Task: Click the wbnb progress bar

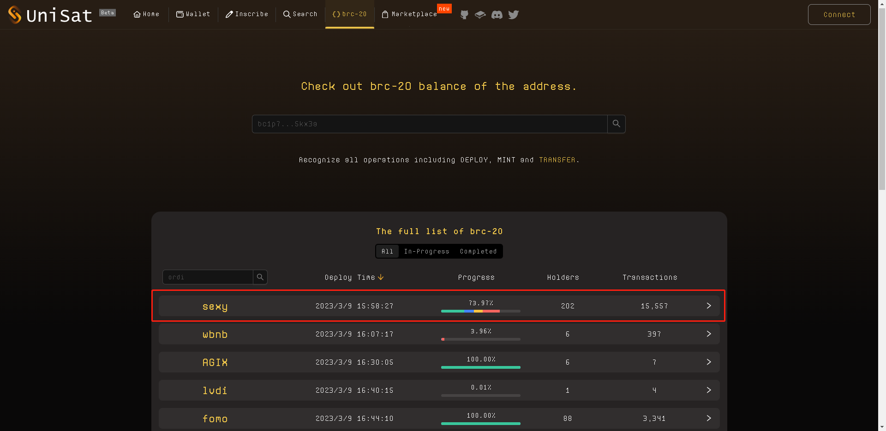Action: 481,339
